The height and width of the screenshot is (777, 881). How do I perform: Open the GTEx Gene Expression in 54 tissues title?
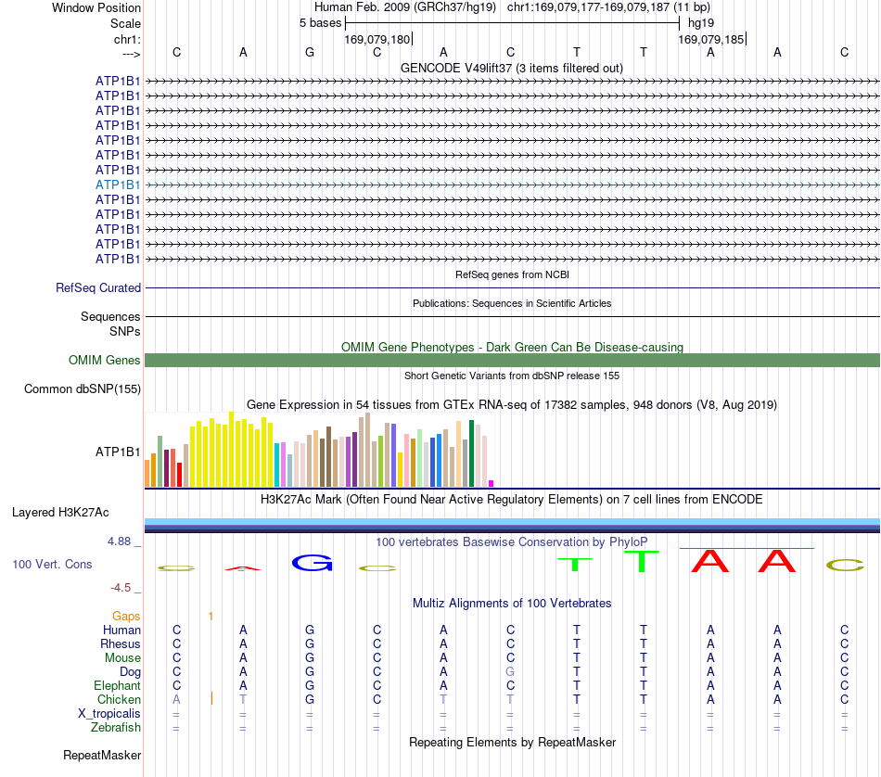click(512, 404)
